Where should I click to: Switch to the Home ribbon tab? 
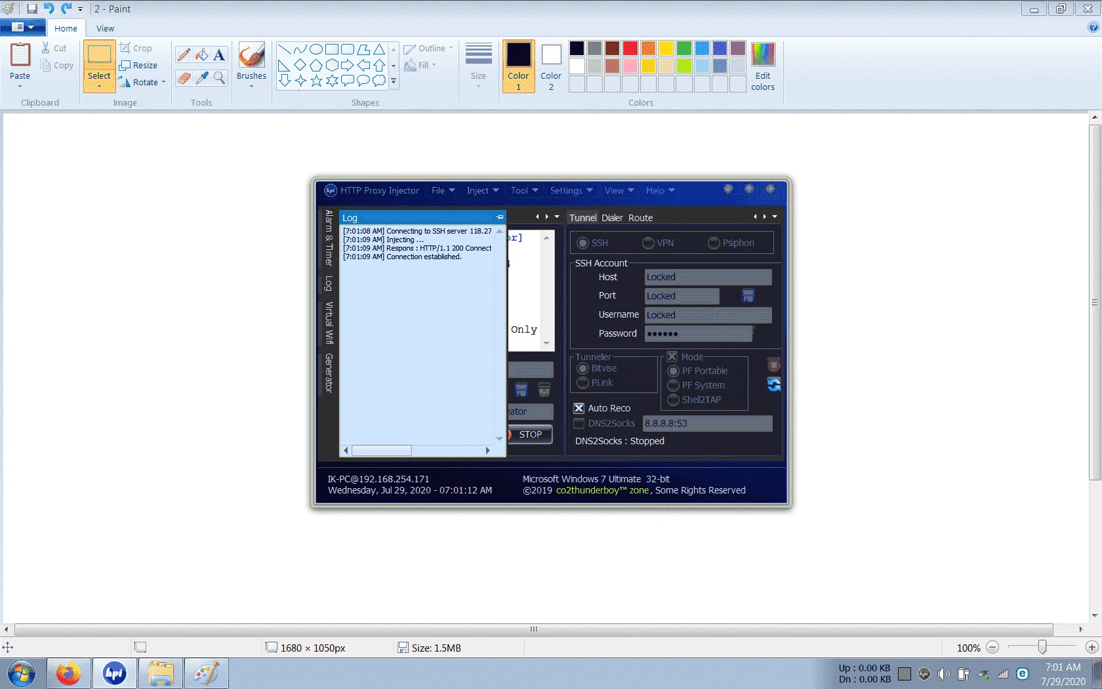[x=66, y=28]
